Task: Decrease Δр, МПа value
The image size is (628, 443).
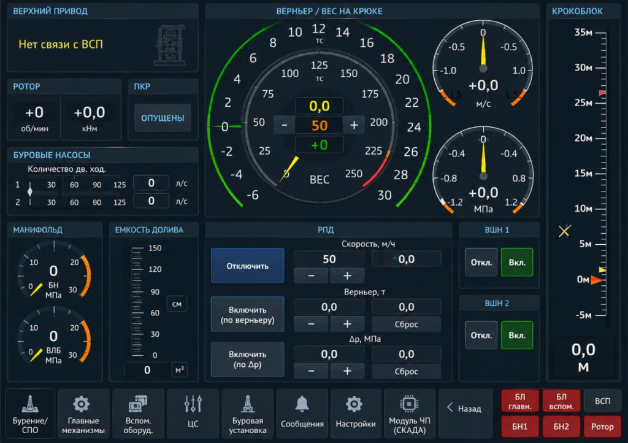Action: coord(311,371)
